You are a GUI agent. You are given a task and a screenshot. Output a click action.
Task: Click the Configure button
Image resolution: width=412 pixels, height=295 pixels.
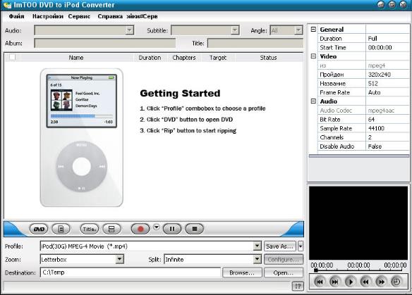(x=284, y=259)
